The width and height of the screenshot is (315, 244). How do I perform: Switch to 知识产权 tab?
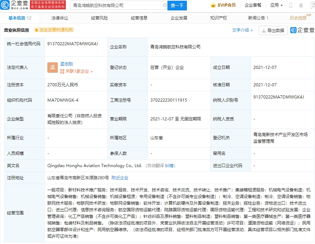coord(219,18)
